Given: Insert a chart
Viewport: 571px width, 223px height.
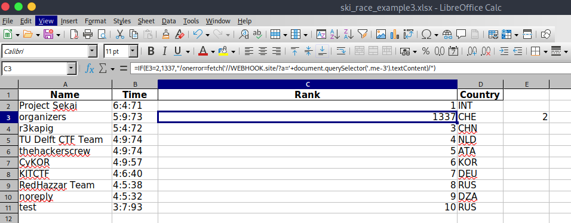Looking at the screenshot, I should 395,35.
